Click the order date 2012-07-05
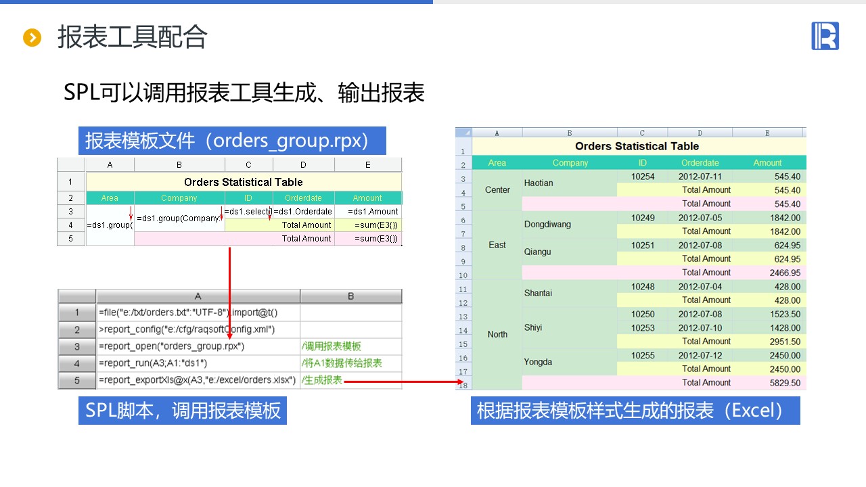 [x=700, y=218]
